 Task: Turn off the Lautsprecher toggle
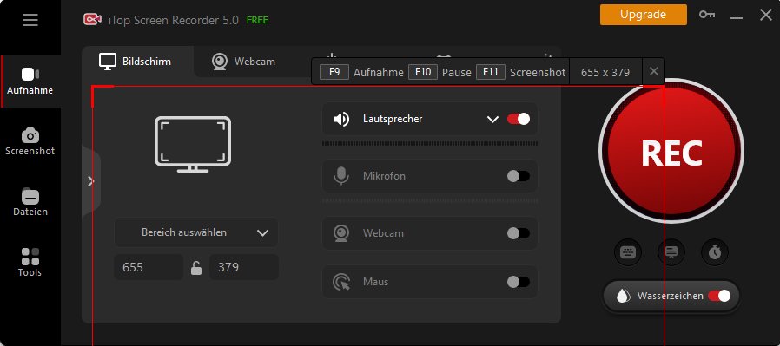click(519, 119)
